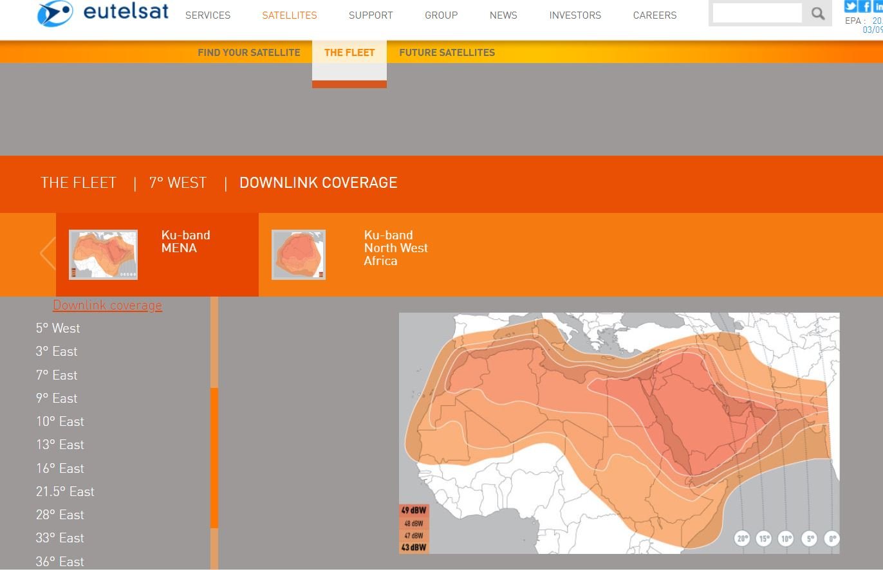Switch to Find Your Satellite tab
Screen dimensions: 883x570
(248, 53)
